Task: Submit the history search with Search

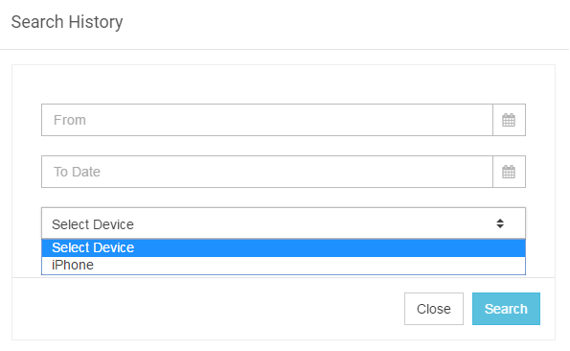Action: pos(506,309)
